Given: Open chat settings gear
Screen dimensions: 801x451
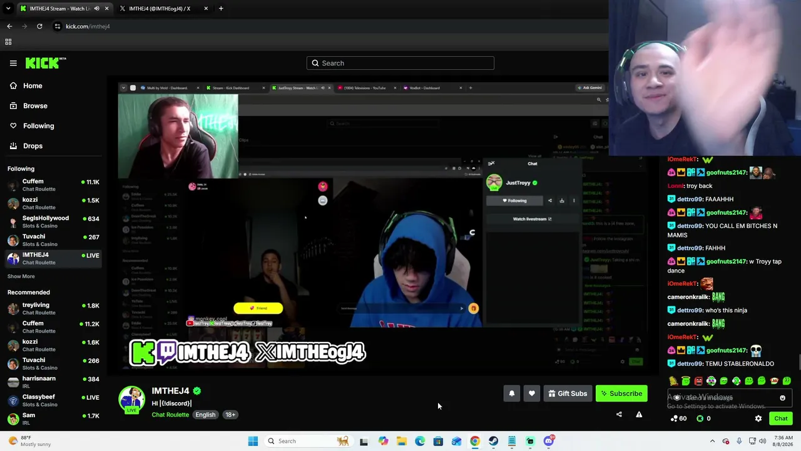Looking at the screenshot, I should click(x=758, y=418).
